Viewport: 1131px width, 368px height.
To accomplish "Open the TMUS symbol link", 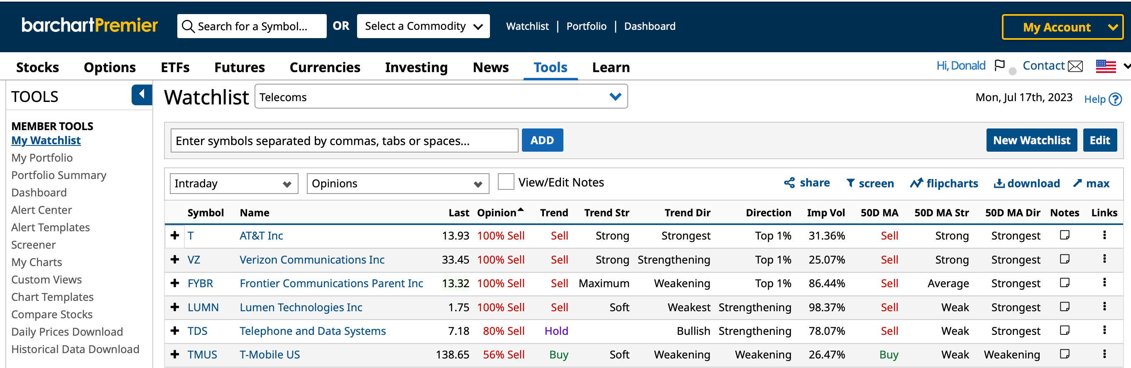I will point(202,354).
